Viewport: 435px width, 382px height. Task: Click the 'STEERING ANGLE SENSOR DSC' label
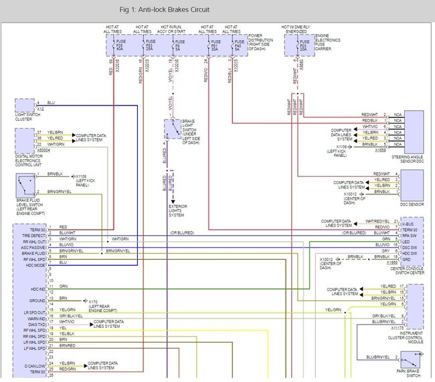(x=408, y=159)
